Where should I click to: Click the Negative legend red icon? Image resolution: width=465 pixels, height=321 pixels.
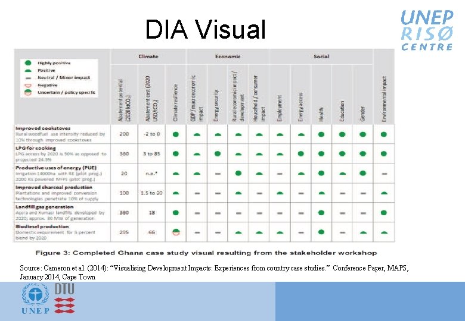point(28,86)
